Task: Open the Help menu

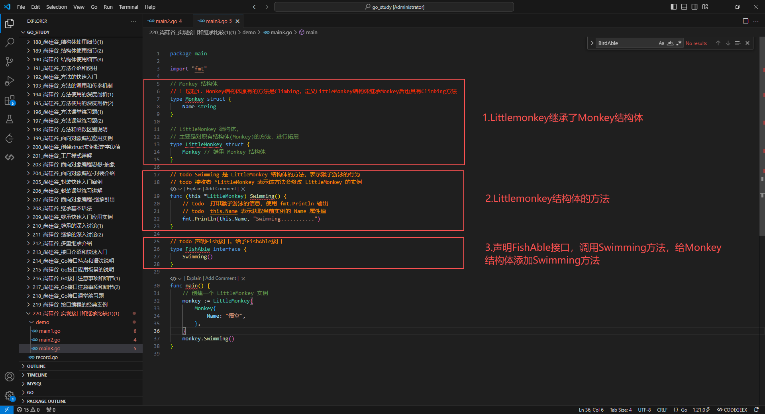Action: (150, 7)
